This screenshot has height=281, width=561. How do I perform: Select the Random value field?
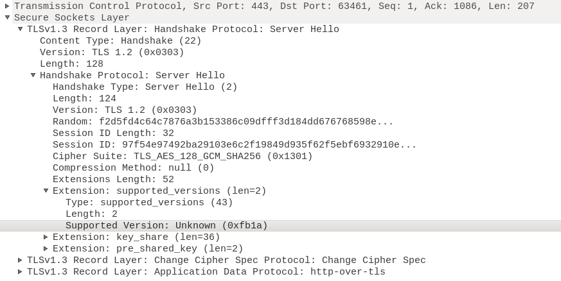pyautogui.click(x=223, y=121)
